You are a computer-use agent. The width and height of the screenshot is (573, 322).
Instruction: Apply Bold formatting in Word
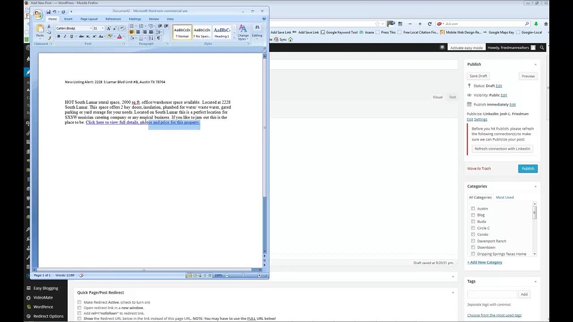58,36
